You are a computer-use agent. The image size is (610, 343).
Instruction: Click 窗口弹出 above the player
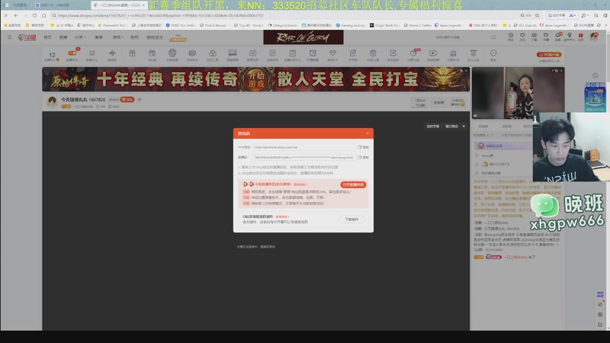click(x=451, y=127)
